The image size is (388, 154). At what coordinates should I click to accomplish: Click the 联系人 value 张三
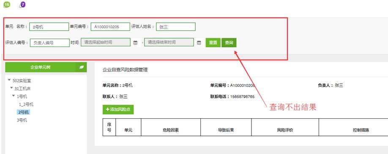coord(123,97)
